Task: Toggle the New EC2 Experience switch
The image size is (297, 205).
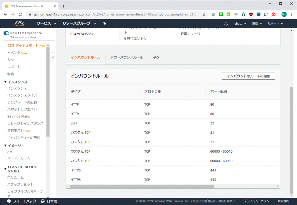Action: point(6,33)
